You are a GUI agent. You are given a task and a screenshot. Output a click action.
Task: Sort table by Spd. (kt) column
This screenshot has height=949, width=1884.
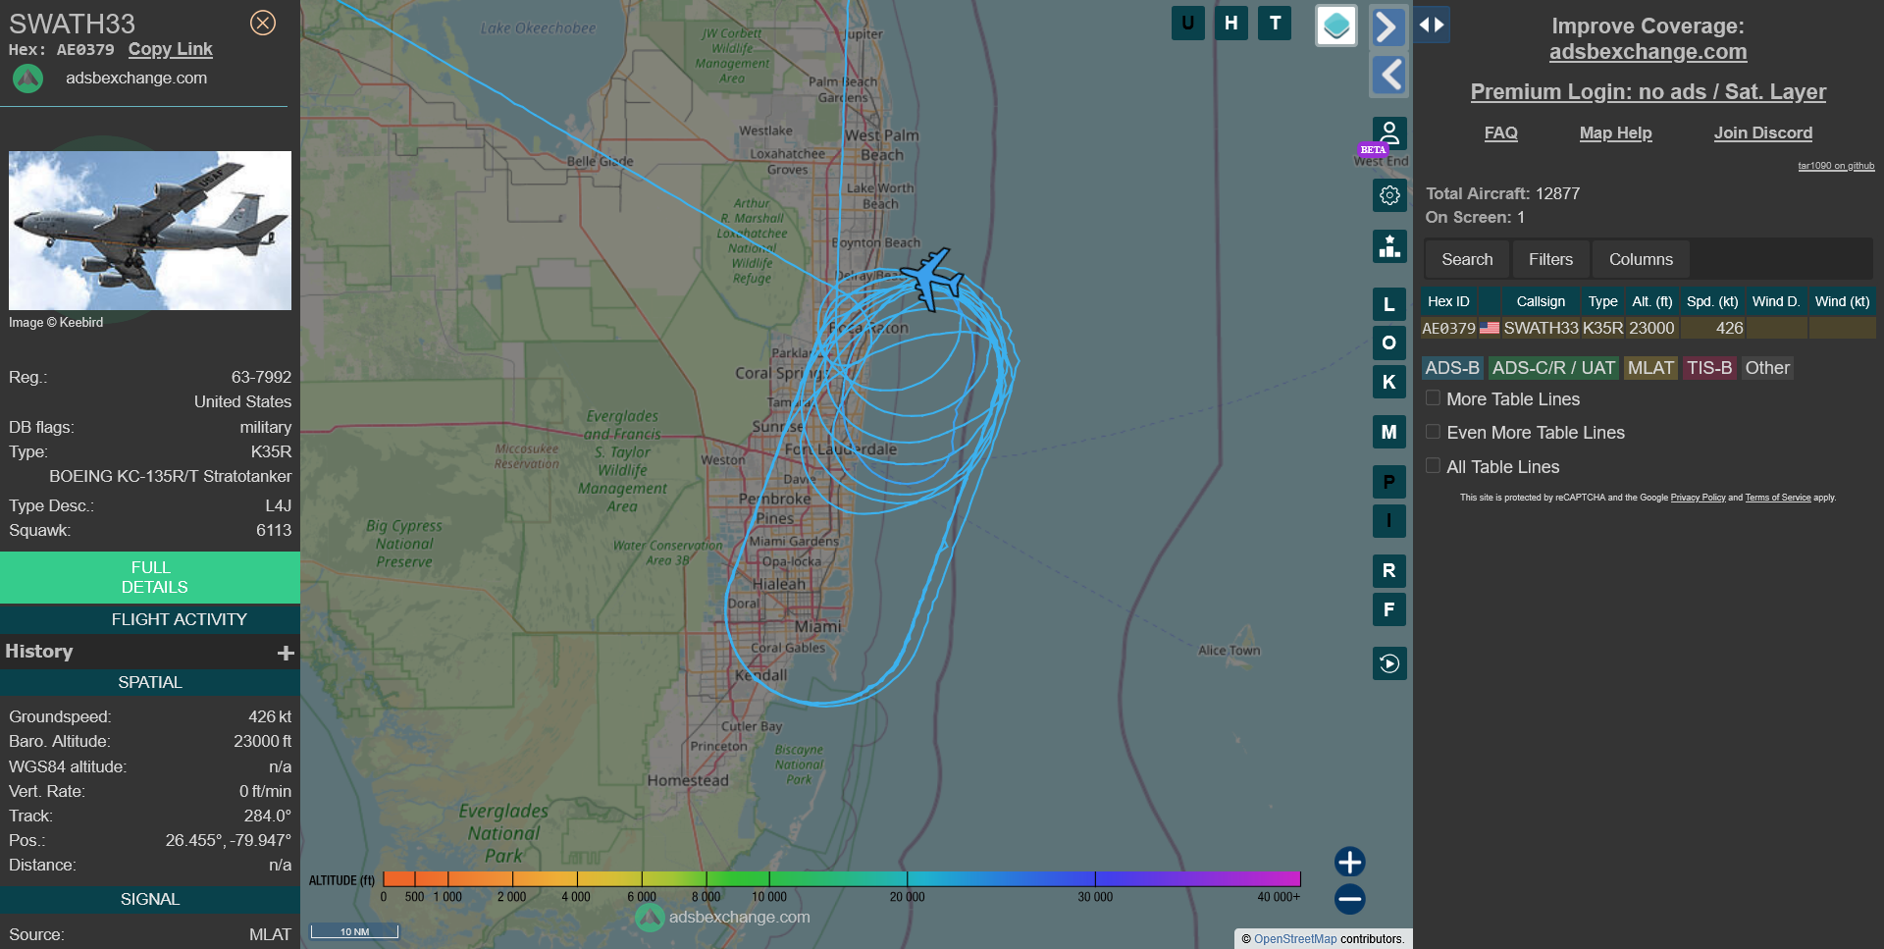pos(1712,301)
